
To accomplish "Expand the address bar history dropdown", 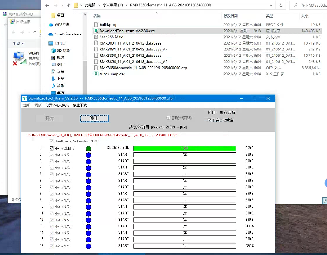I will [271, 5].
